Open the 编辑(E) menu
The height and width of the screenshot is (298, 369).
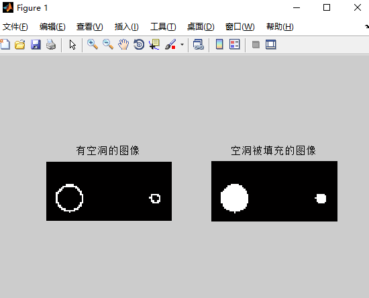[x=52, y=27]
